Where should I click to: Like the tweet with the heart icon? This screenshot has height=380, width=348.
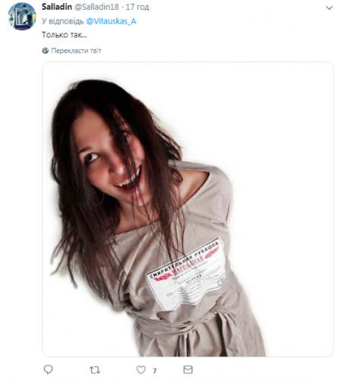(x=141, y=370)
